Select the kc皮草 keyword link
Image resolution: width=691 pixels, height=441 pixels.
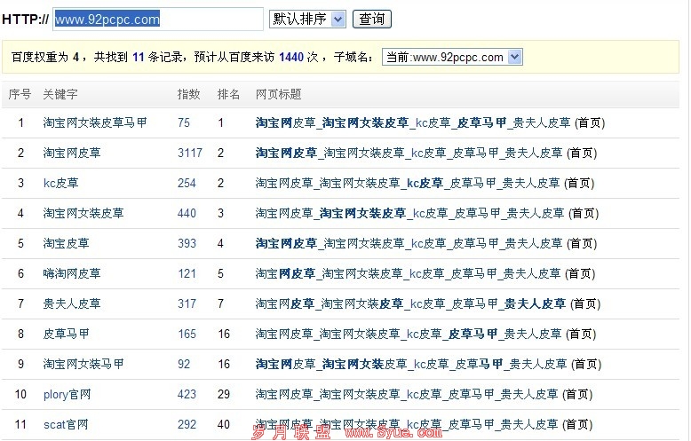(x=60, y=183)
